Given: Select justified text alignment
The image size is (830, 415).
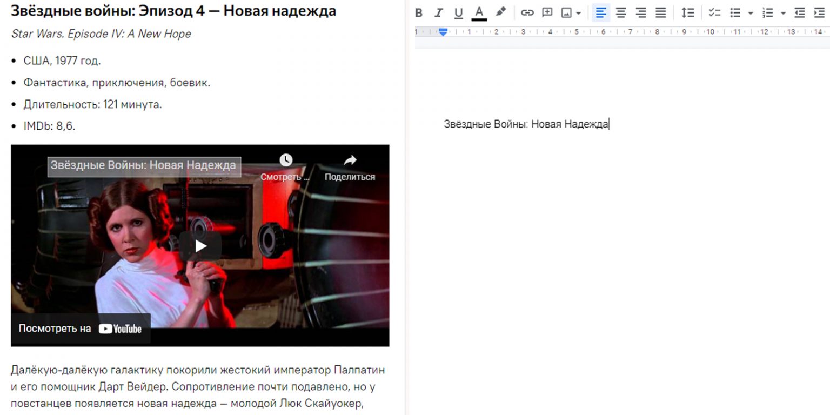Looking at the screenshot, I should (x=660, y=12).
